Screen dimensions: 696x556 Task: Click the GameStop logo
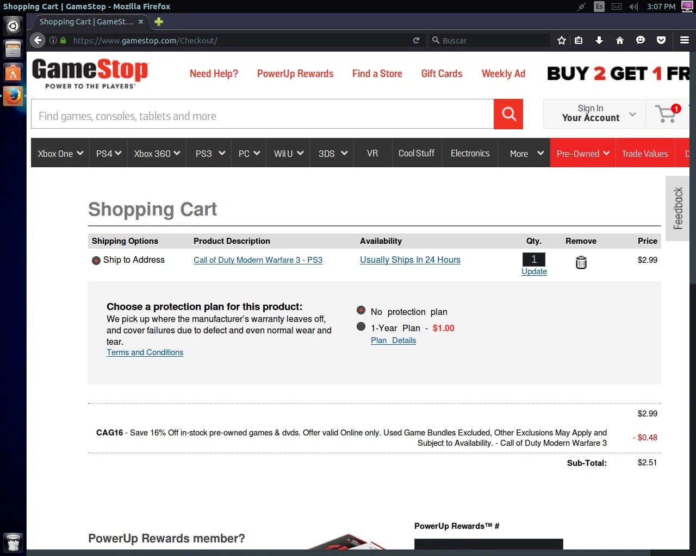(90, 73)
